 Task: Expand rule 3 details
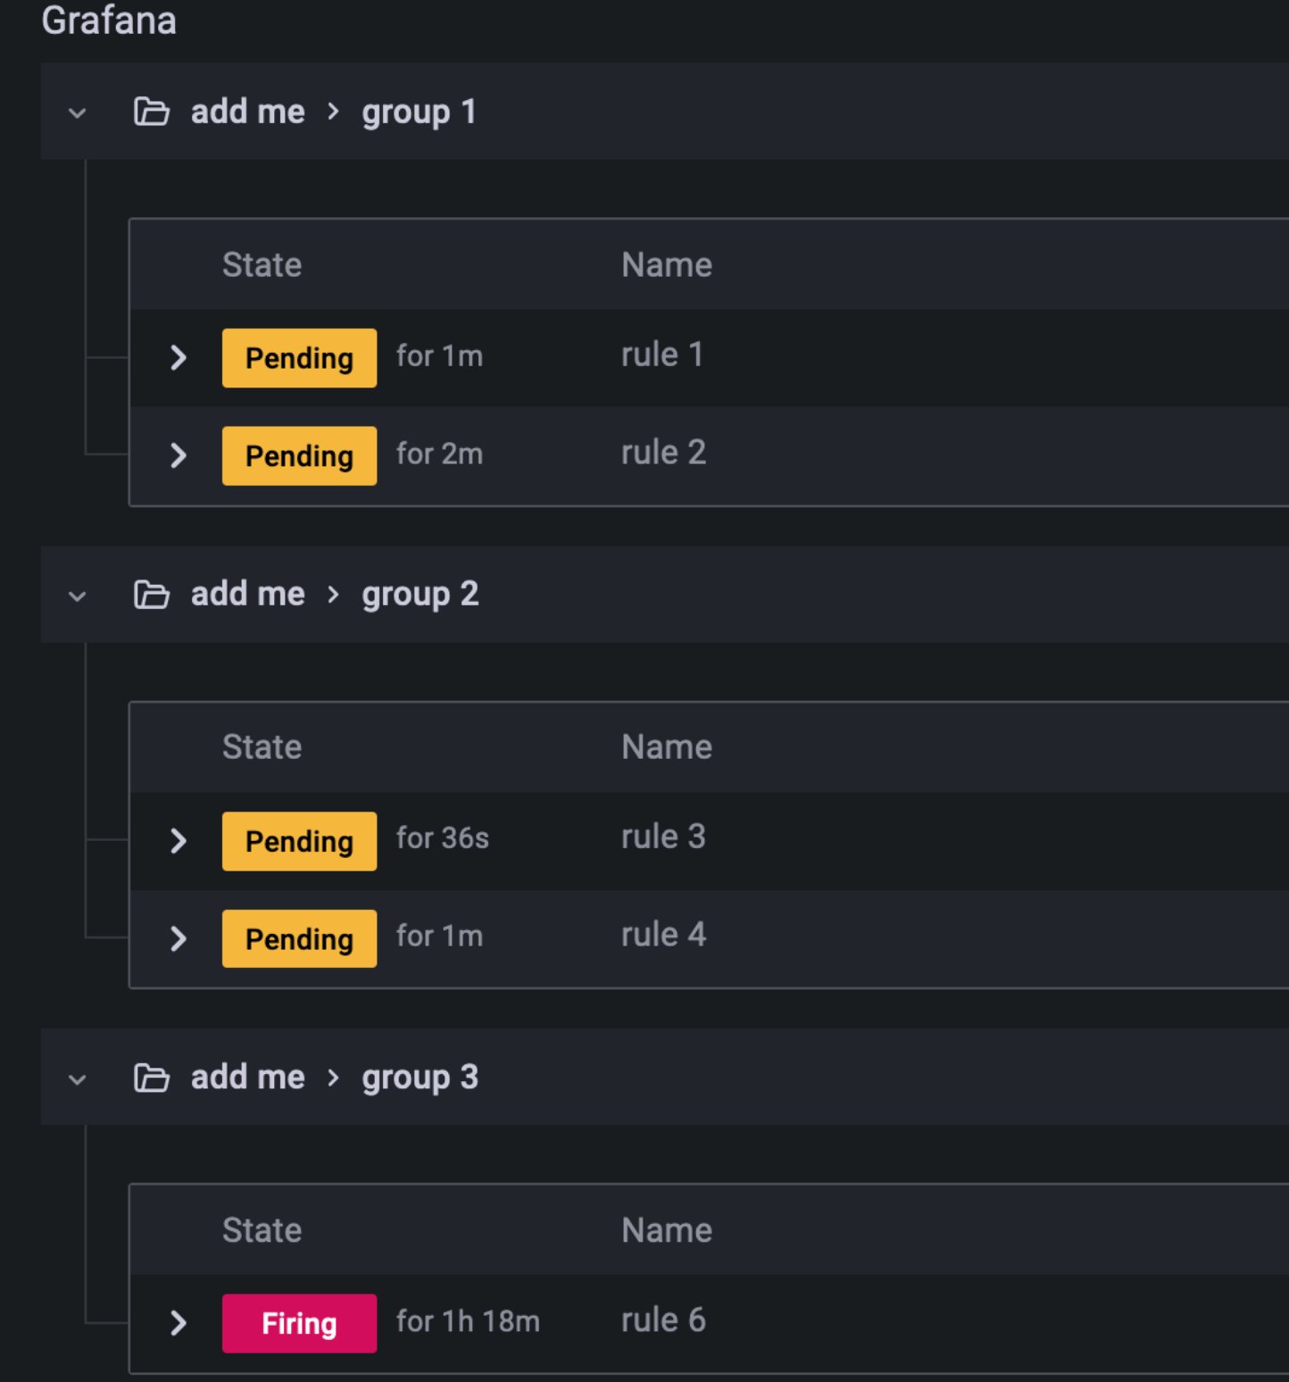(x=179, y=840)
